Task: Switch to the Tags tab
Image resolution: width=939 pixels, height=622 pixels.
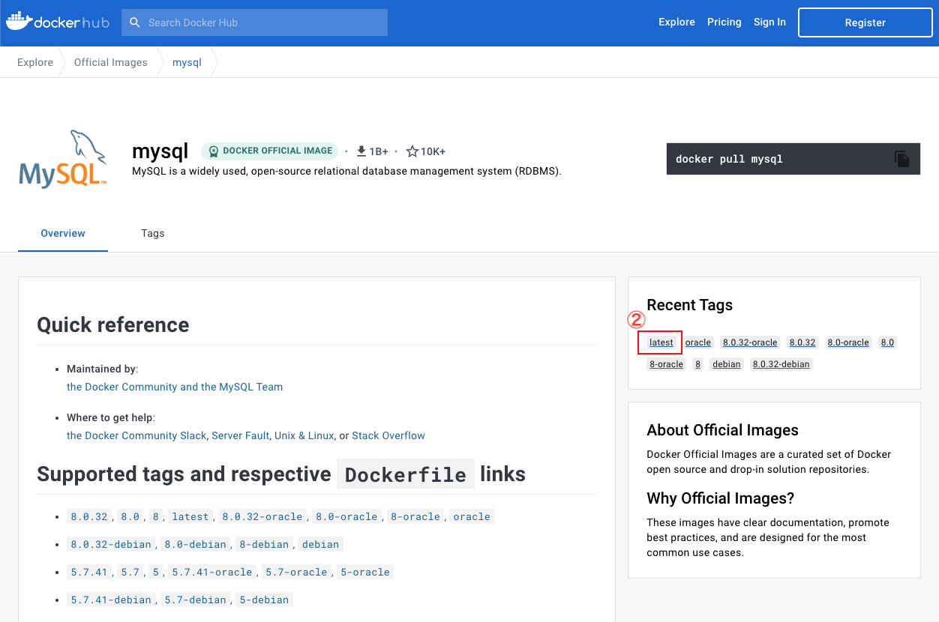Action: point(153,233)
